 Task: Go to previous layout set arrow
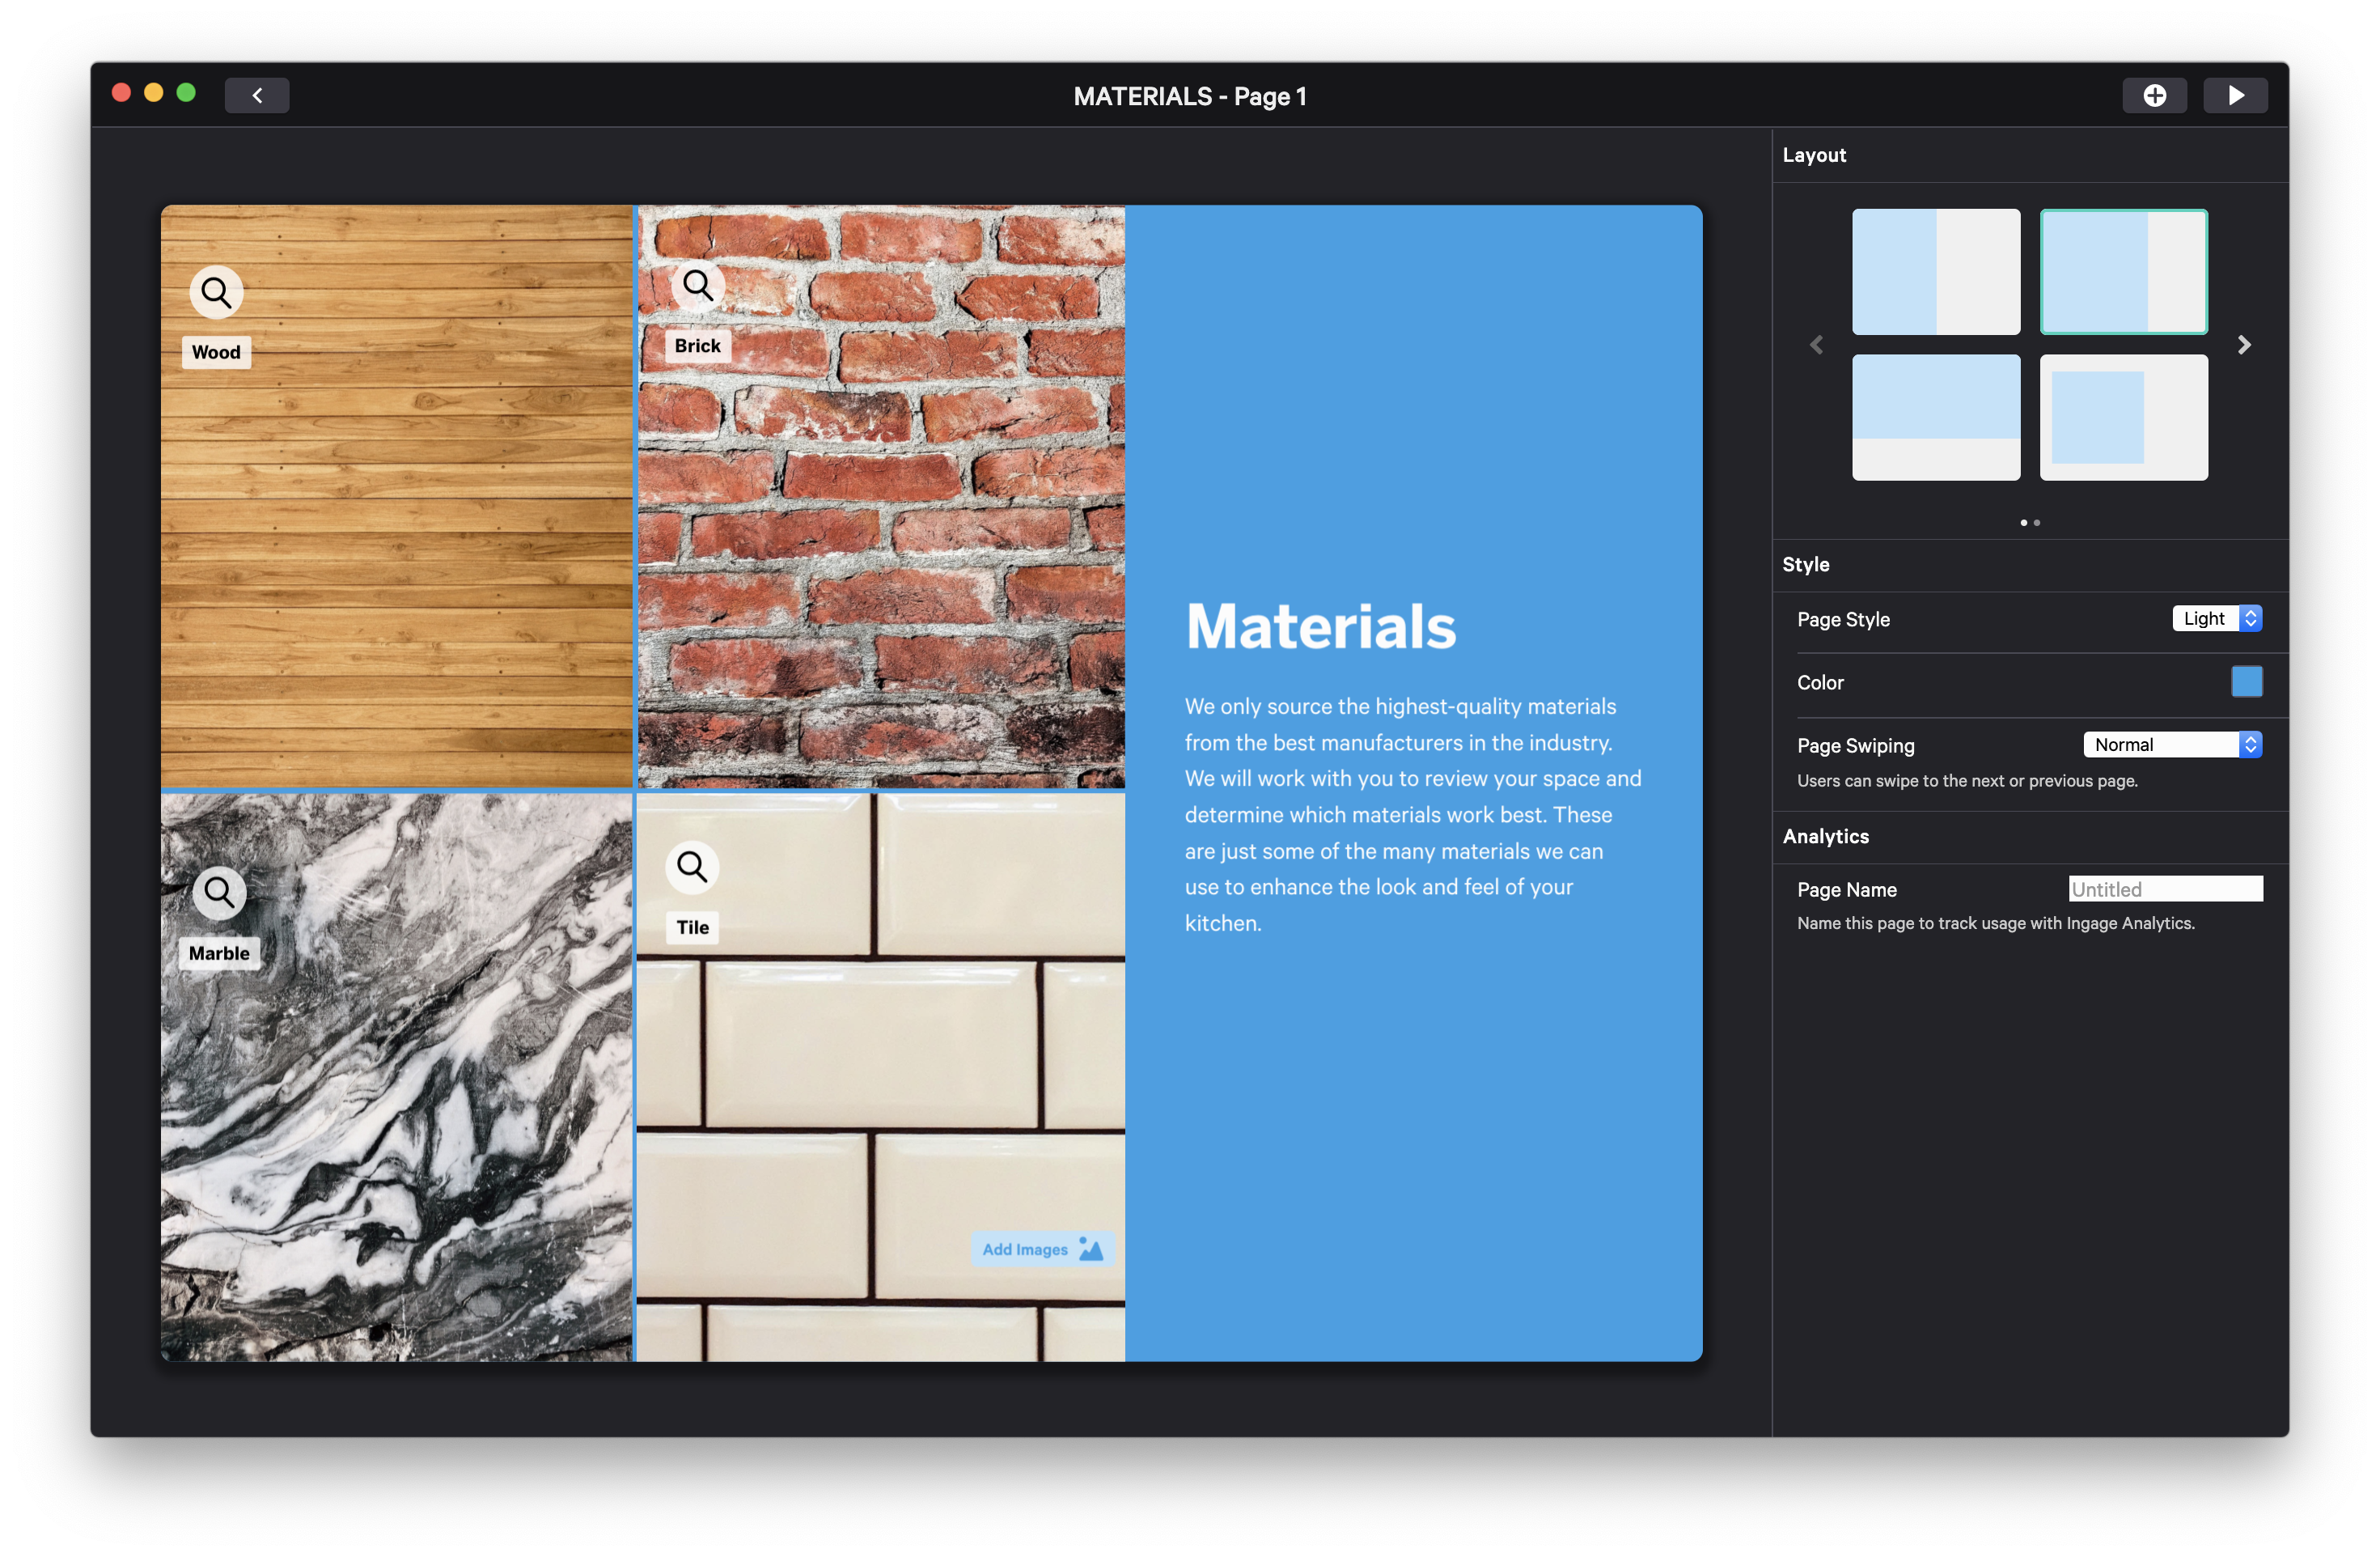1816,346
